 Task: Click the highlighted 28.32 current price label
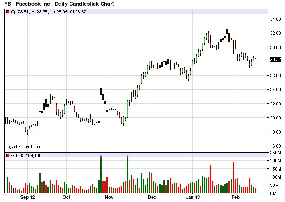276,59
